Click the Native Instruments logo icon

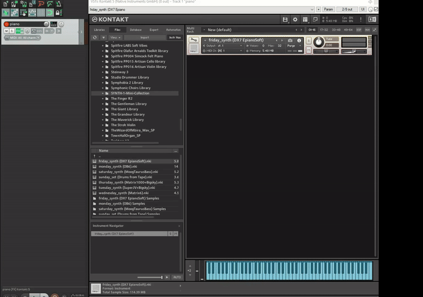[372, 20]
